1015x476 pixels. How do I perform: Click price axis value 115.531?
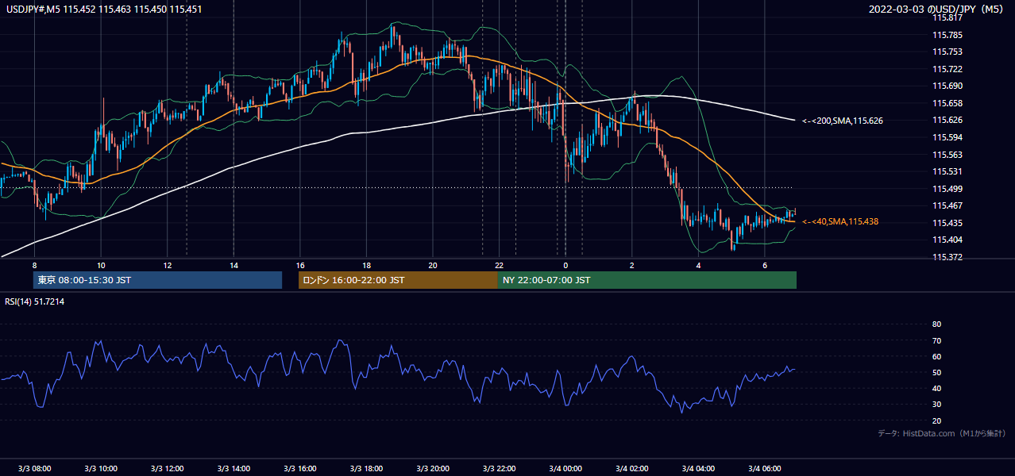(x=947, y=171)
